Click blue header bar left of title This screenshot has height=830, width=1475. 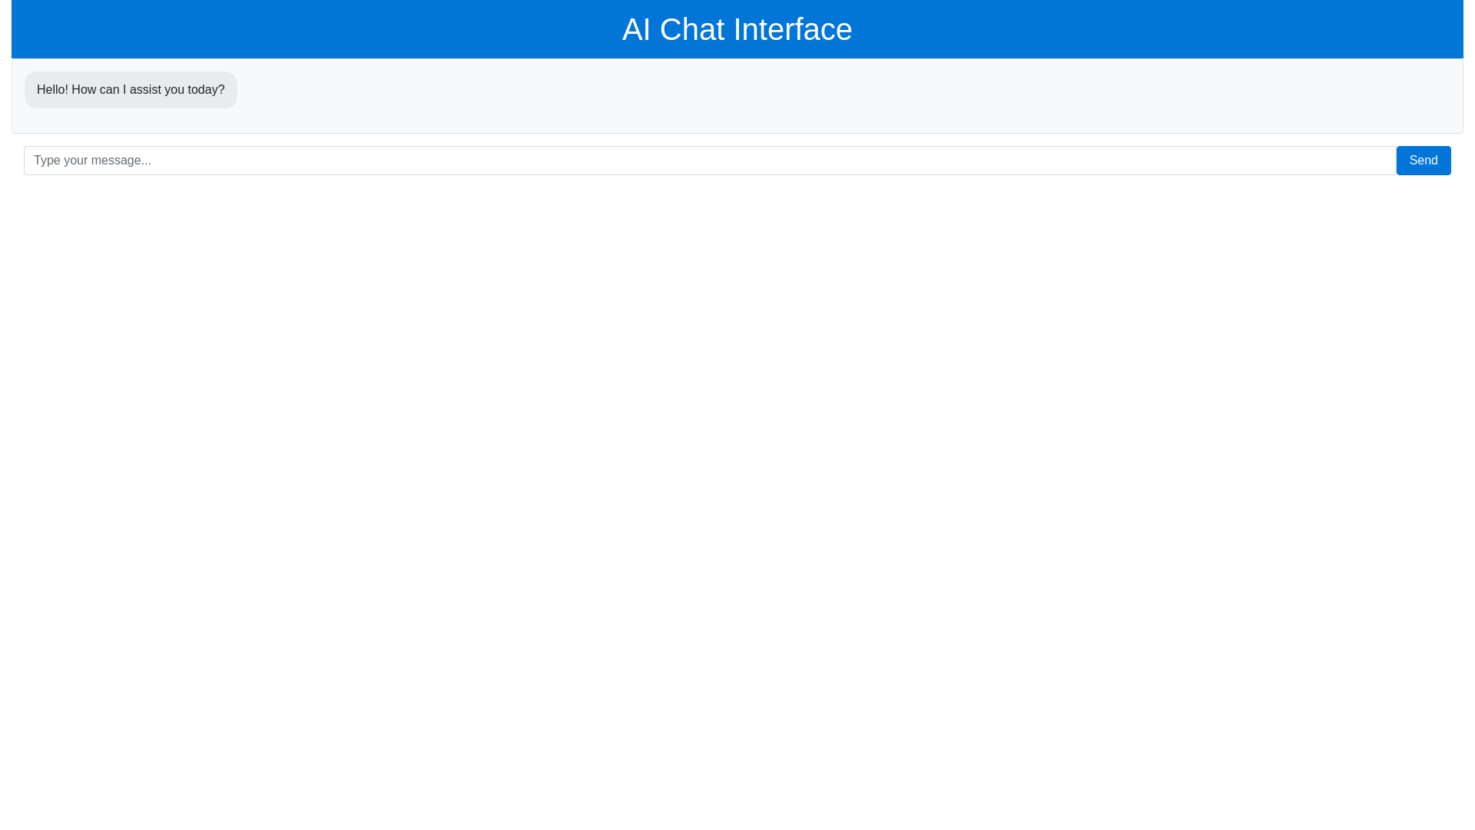[307, 29]
